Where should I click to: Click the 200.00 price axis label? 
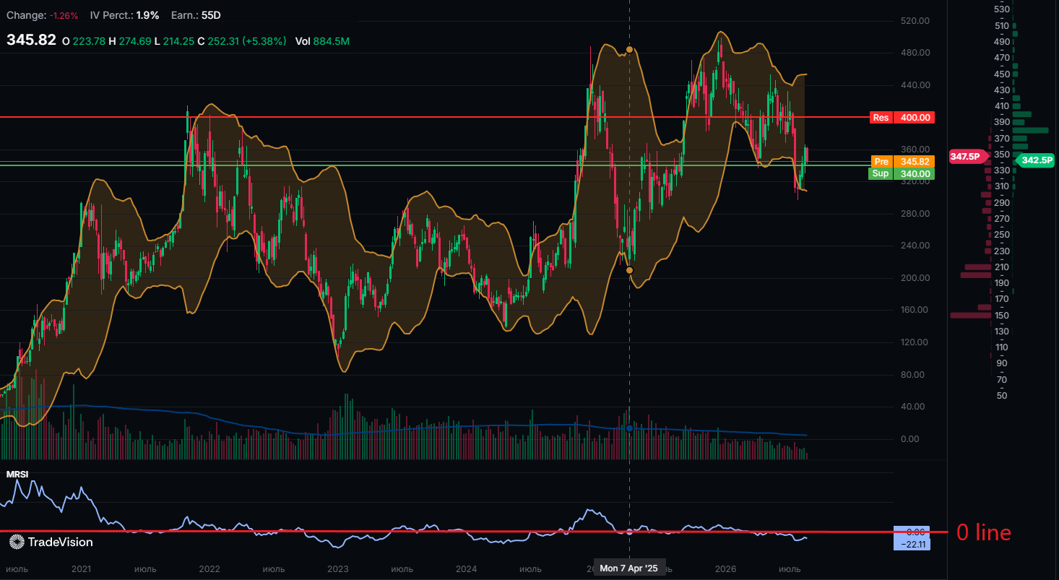[914, 278]
